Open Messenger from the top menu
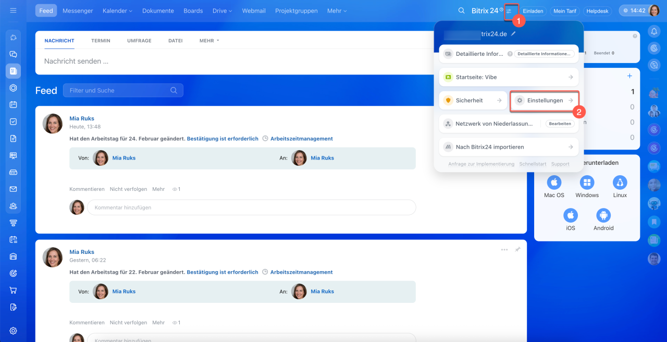The image size is (667, 342). (x=78, y=11)
